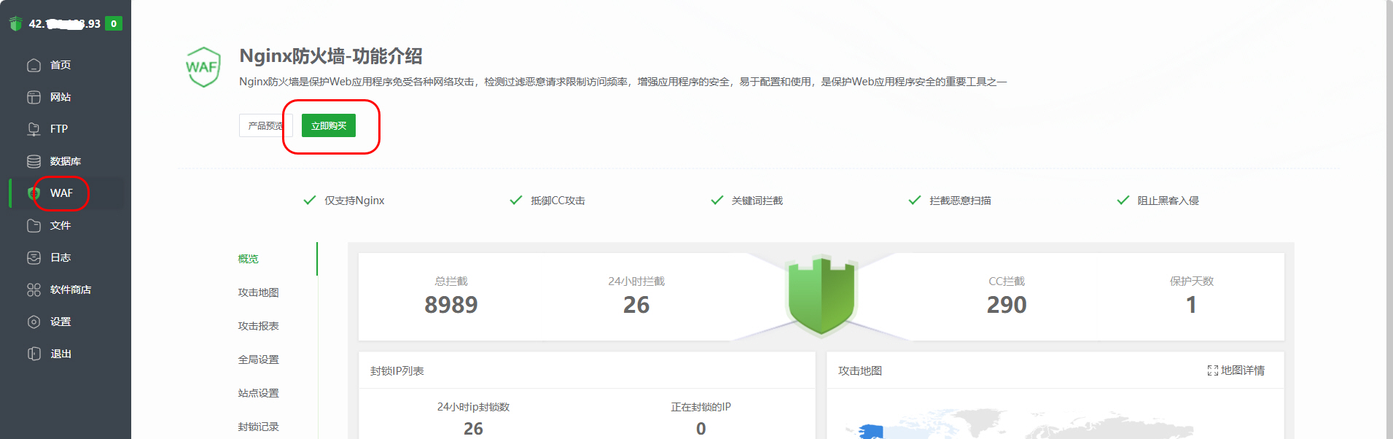Click the 关键词拦截 feature text
Screen dimensions: 1393x439
[757, 201]
